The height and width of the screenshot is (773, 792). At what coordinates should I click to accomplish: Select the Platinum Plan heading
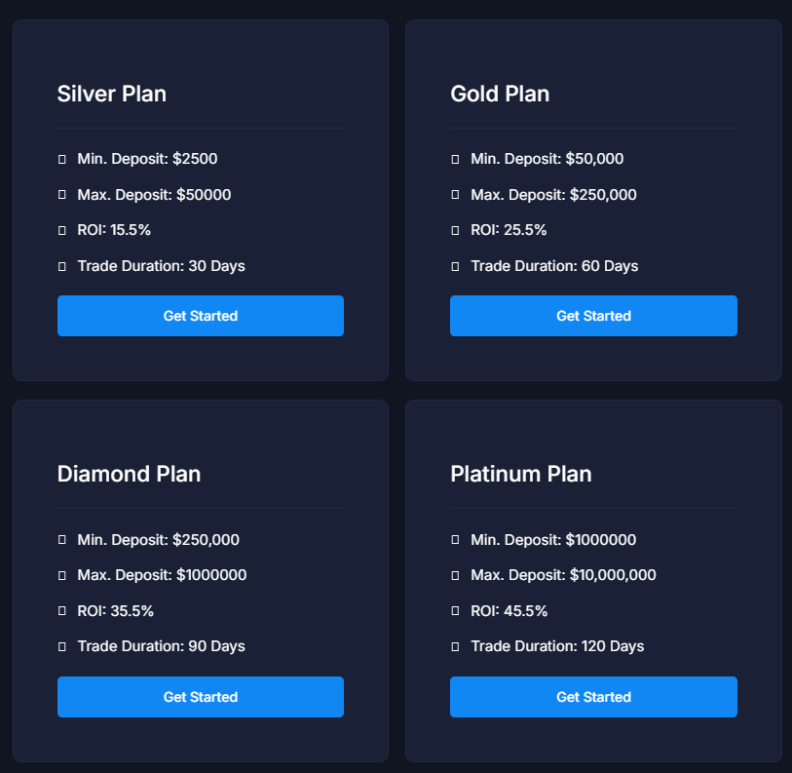520,475
